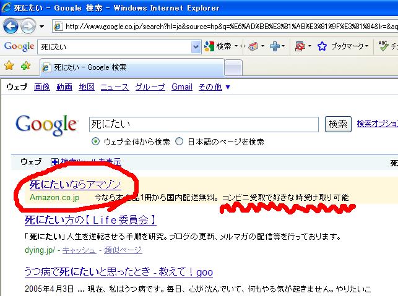Screen dimensions: 398x296
Task: Open dropdown beside blue plus icon
Action: [x=283, y=46]
